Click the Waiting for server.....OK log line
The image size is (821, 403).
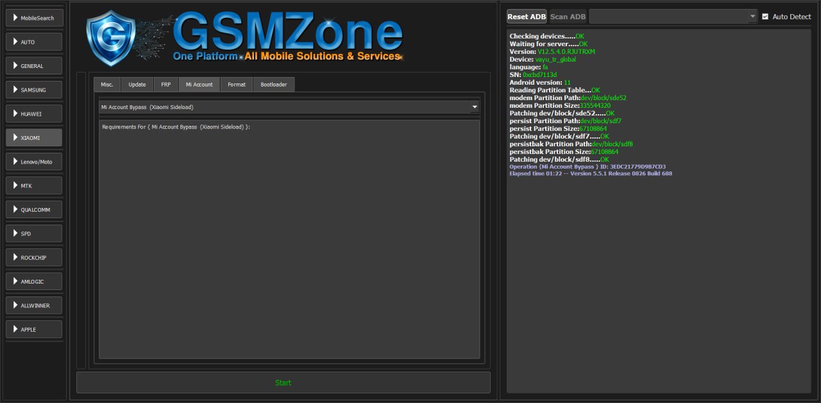coord(548,44)
